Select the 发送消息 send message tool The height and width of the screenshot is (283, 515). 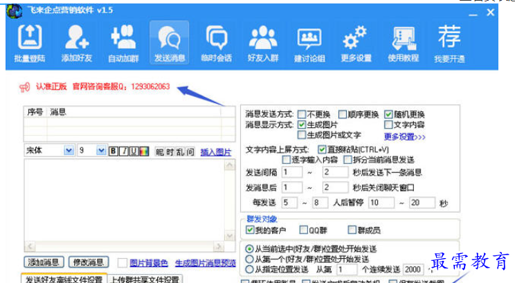170,44
